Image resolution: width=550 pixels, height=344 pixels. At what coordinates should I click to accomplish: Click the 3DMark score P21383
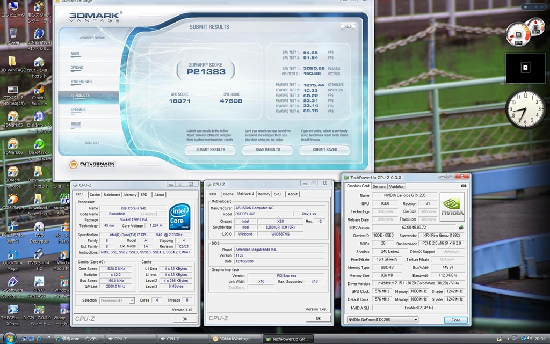pos(206,72)
